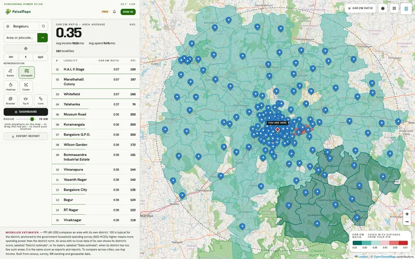
Task: Click the FREE plan badge
Action: (105, 12)
